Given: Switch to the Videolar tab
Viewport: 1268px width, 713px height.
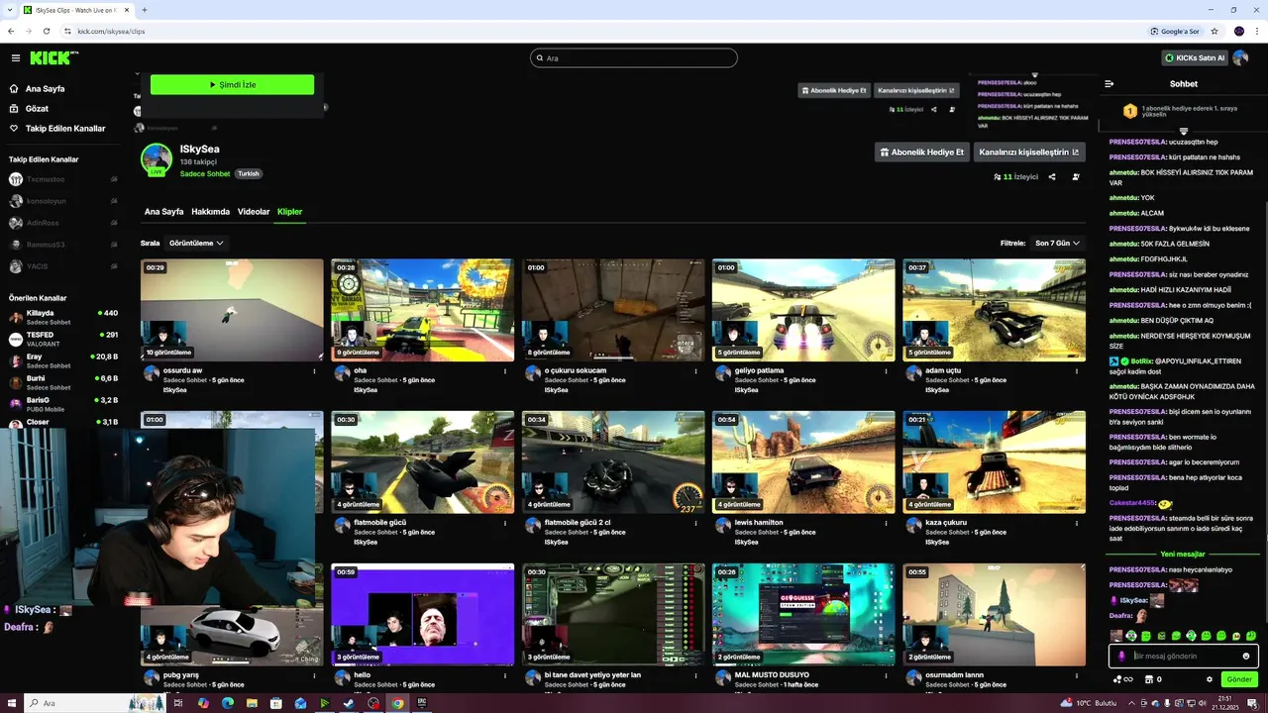Looking at the screenshot, I should 254,212.
